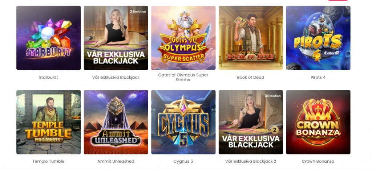
Task: Click the Vår exklusiva Blackjack caption
Action: [116, 78]
